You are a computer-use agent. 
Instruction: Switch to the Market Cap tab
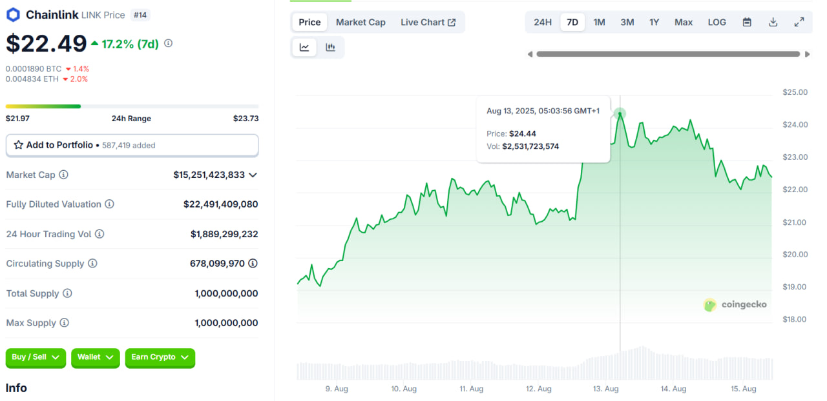[361, 22]
